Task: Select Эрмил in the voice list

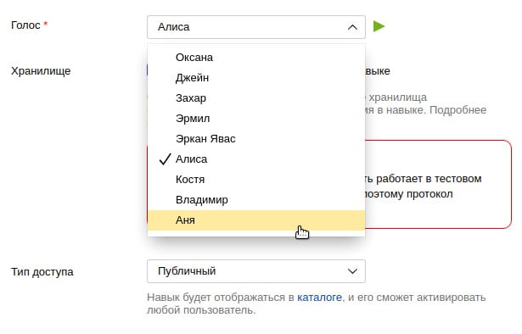Action: (256, 119)
